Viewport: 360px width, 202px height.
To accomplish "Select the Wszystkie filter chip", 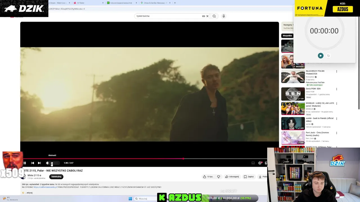I will [x=287, y=36].
